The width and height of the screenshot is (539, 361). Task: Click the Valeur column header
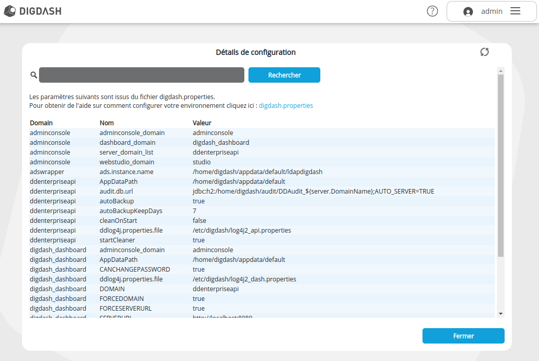tap(202, 123)
